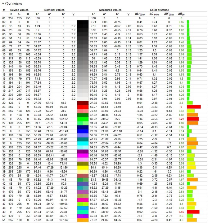Screen dimensions: 208x224
Task: Click measured b* value 84.96
Action: pyautogui.click(x=117, y=220)
